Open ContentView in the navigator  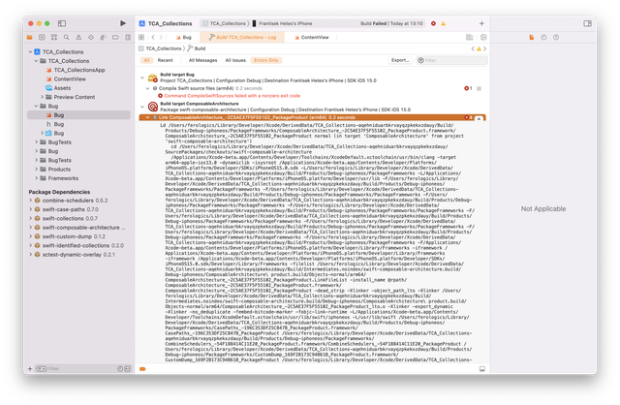click(x=70, y=79)
